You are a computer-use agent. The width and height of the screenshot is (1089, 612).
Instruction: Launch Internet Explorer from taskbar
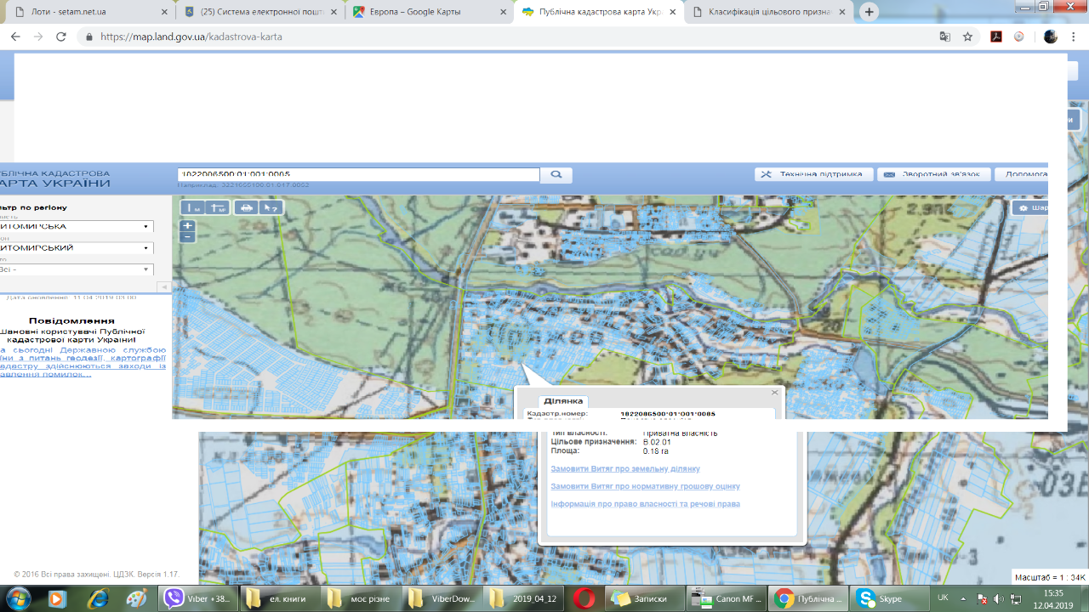click(x=98, y=598)
